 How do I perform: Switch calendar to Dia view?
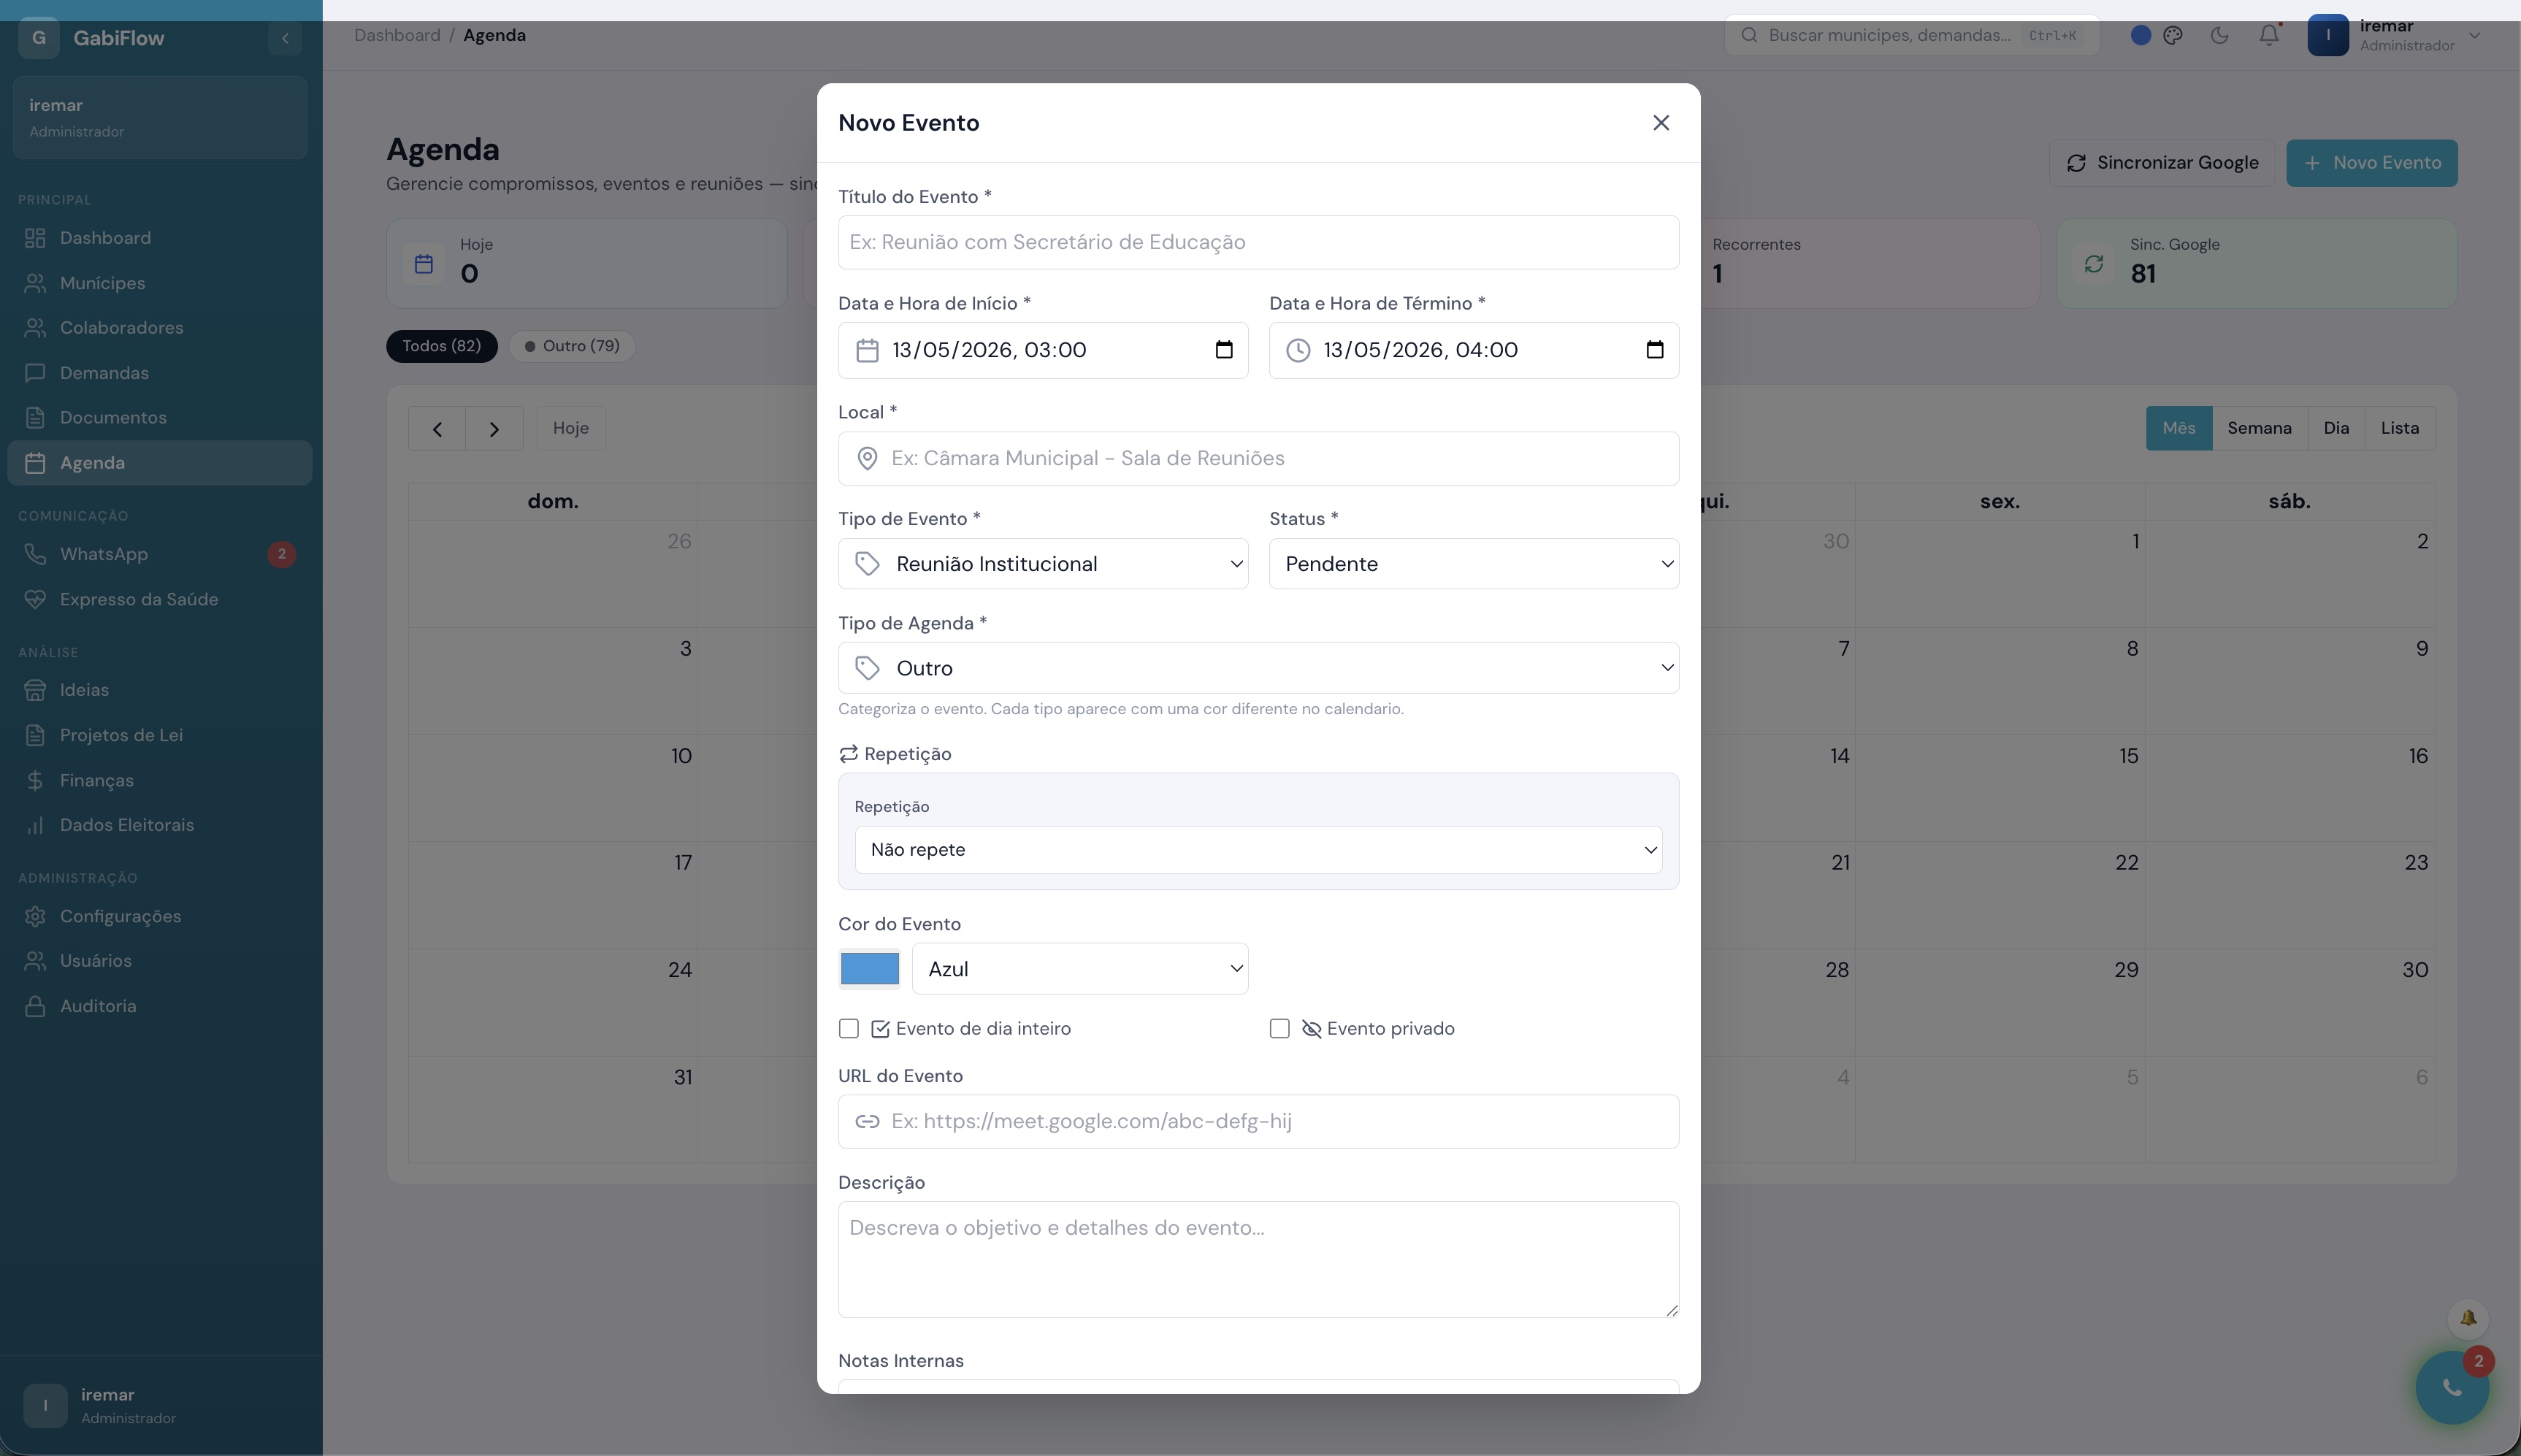(2336, 428)
